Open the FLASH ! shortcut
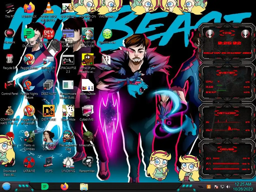 pos(107,62)
